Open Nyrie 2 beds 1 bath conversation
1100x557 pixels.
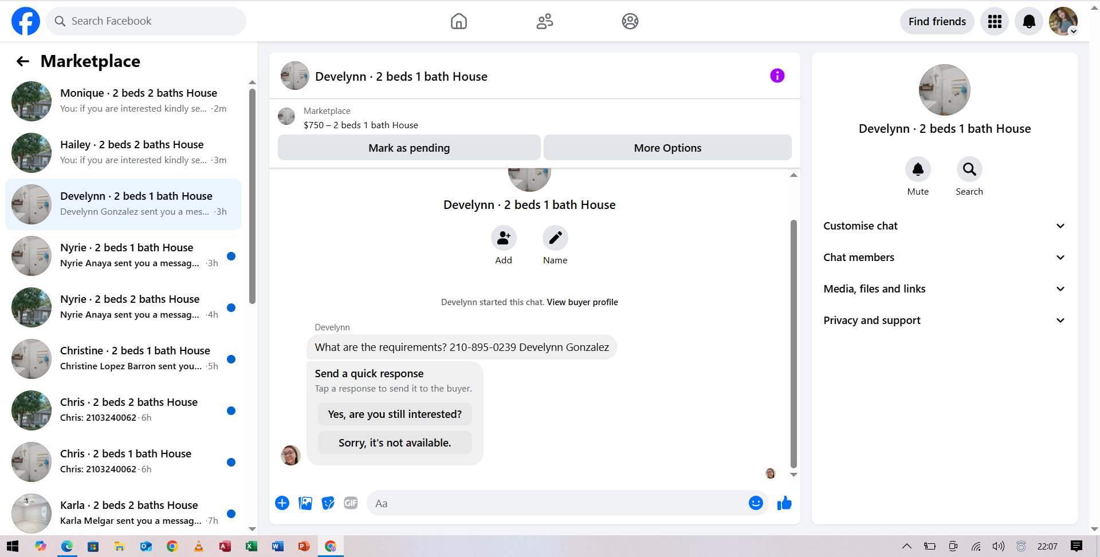coord(123,256)
